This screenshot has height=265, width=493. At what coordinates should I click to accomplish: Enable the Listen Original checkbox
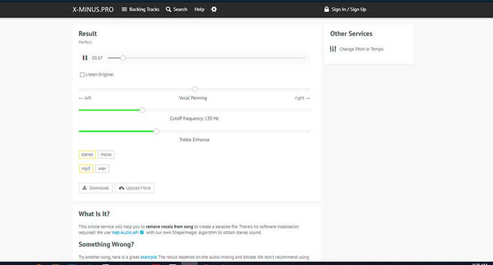pyautogui.click(x=82, y=75)
